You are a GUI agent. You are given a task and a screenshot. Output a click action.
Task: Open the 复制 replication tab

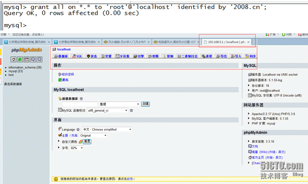[168, 56]
